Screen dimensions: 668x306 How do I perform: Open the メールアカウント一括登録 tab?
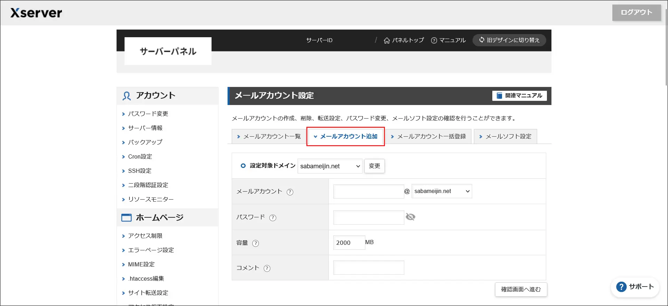click(428, 137)
